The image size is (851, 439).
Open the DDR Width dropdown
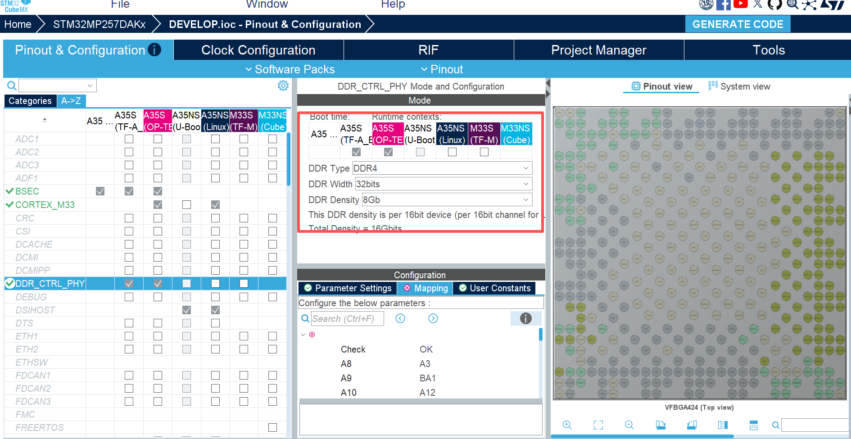click(x=444, y=184)
